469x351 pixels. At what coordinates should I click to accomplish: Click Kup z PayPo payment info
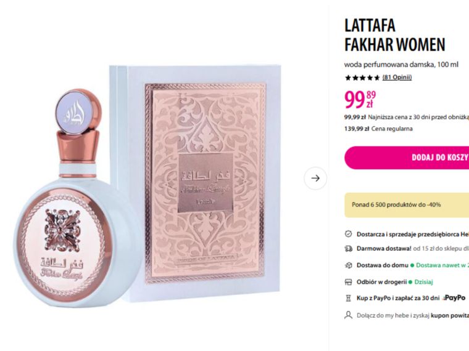tap(398, 298)
